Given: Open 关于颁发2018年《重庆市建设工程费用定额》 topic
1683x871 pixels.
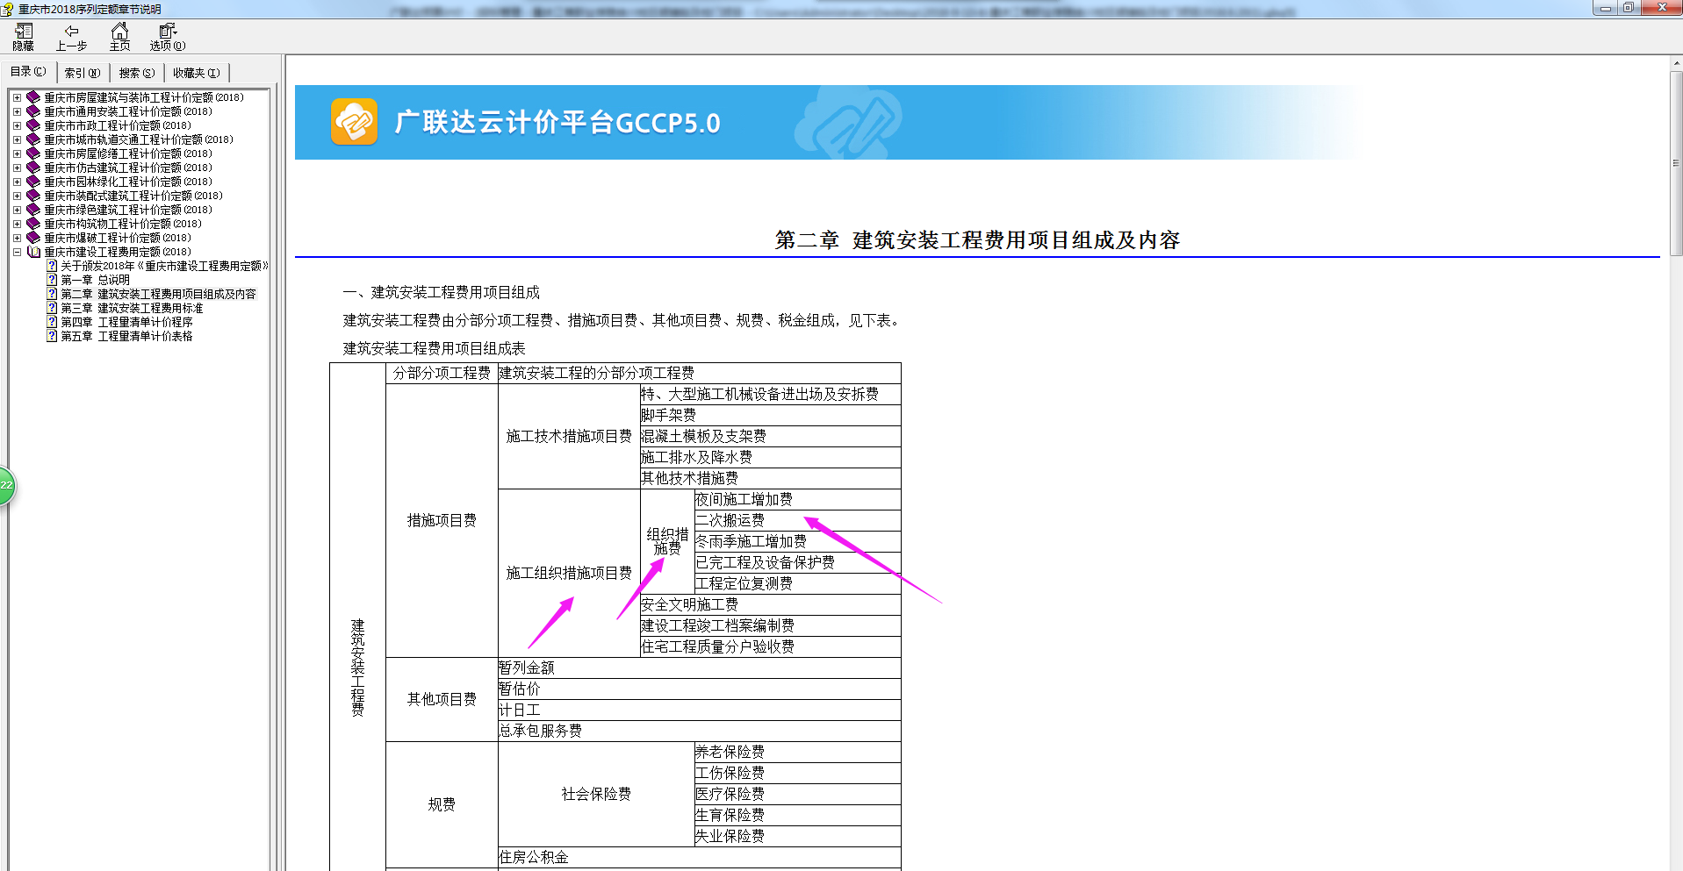Looking at the screenshot, I should click(x=164, y=266).
